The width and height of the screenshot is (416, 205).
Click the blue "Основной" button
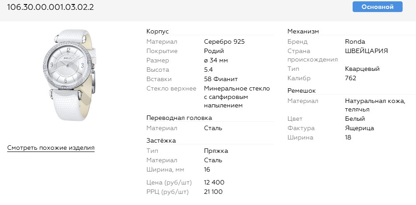tap(377, 7)
